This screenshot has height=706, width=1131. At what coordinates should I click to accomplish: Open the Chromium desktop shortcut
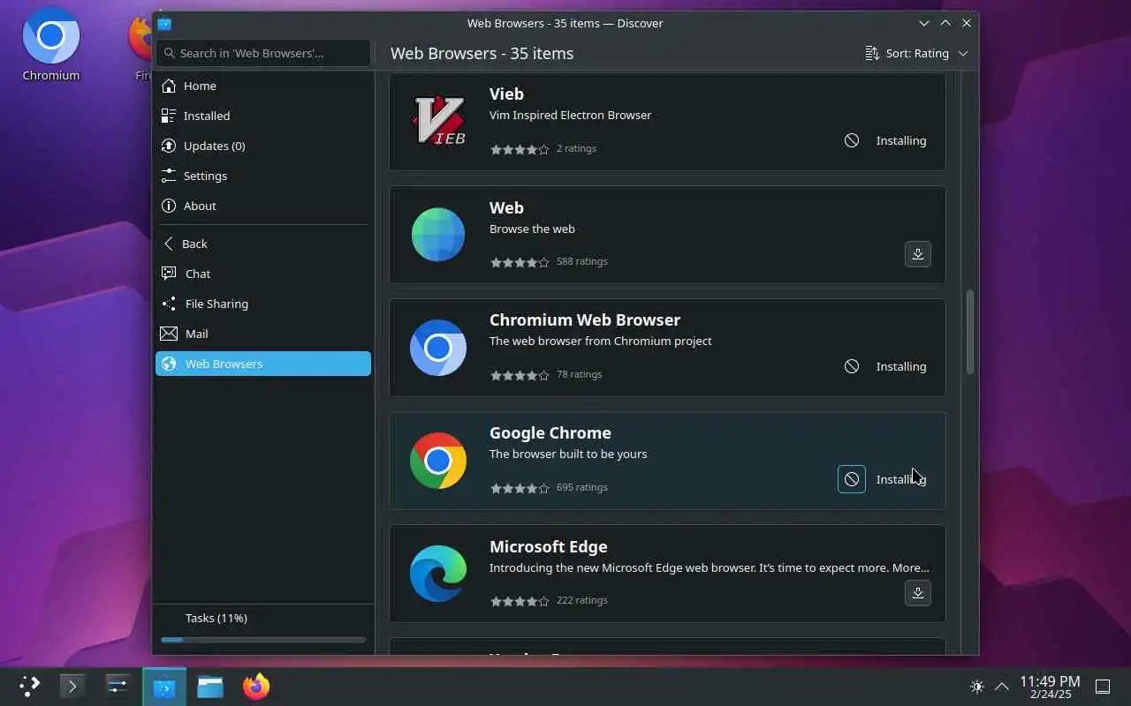coord(51,44)
